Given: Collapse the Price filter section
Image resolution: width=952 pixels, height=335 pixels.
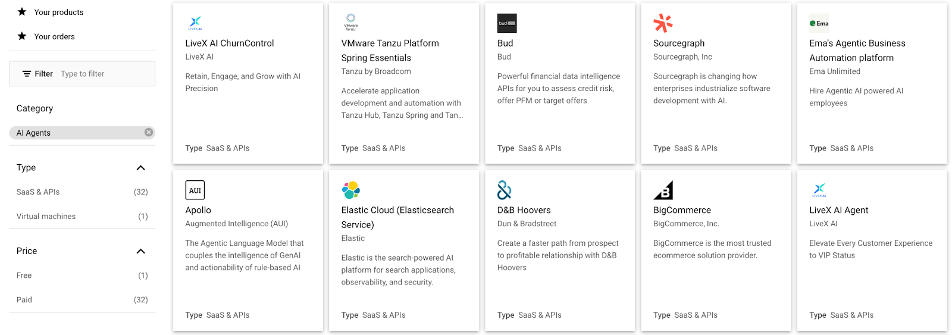Looking at the screenshot, I should (x=141, y=251).
